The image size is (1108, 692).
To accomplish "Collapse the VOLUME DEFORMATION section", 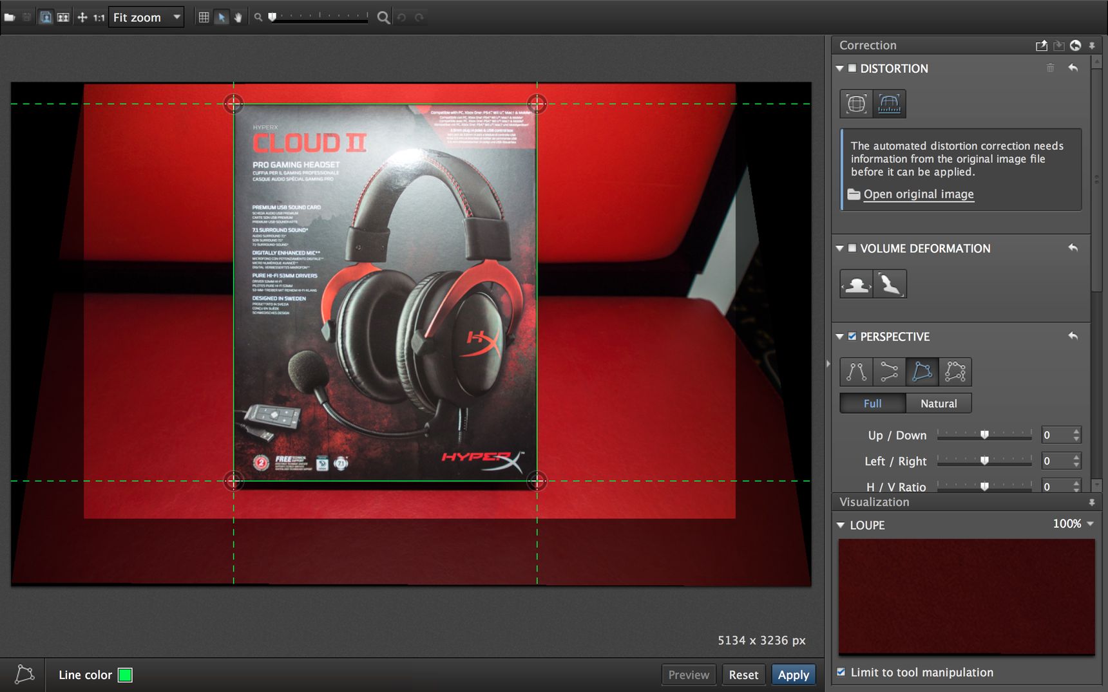I will point(839,248).
